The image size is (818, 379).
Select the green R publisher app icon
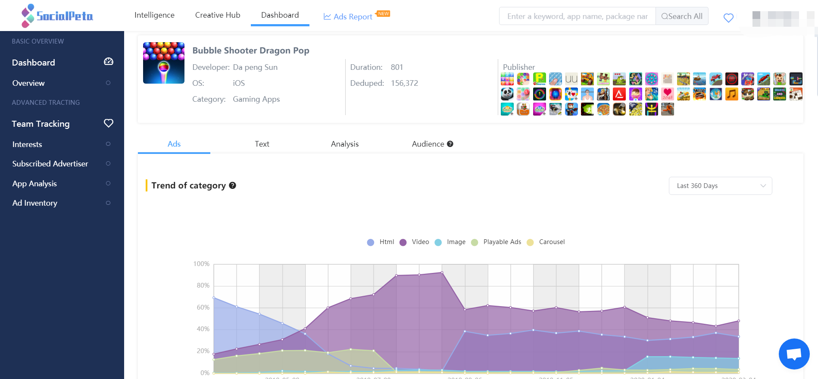click(x=539, y=79)
